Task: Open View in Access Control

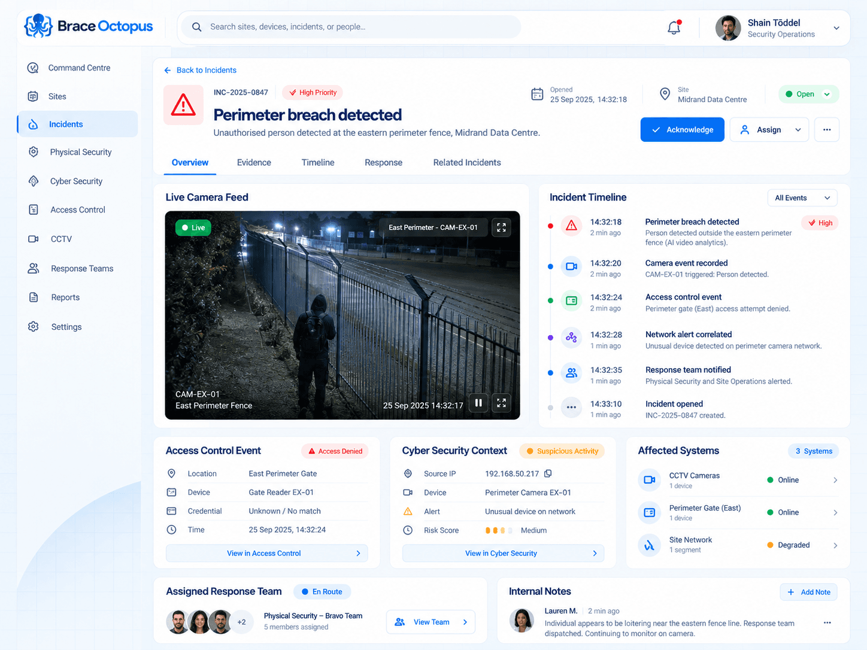Action: 266,554
